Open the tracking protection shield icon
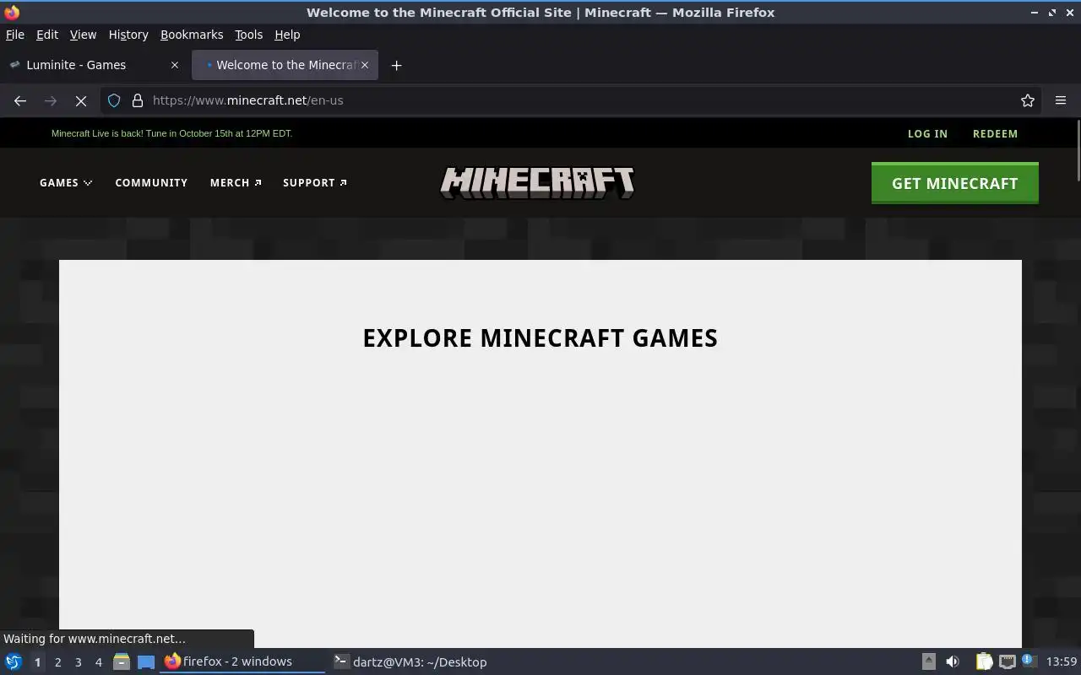The height and width of the screenshot is (675, 1081). click(x=114, y=100)
